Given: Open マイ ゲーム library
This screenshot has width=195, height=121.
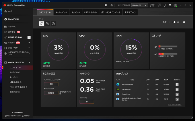Looking at the screenshot, I should coord(10,26).
